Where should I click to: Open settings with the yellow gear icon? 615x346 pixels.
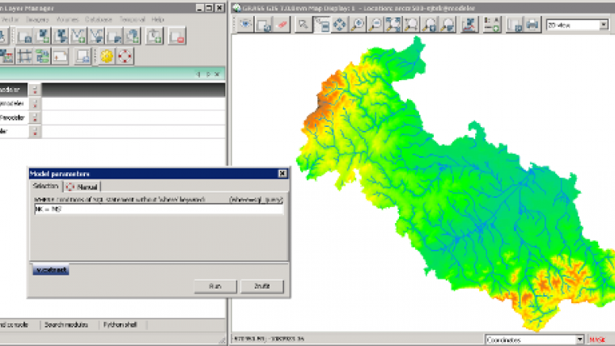108,56
